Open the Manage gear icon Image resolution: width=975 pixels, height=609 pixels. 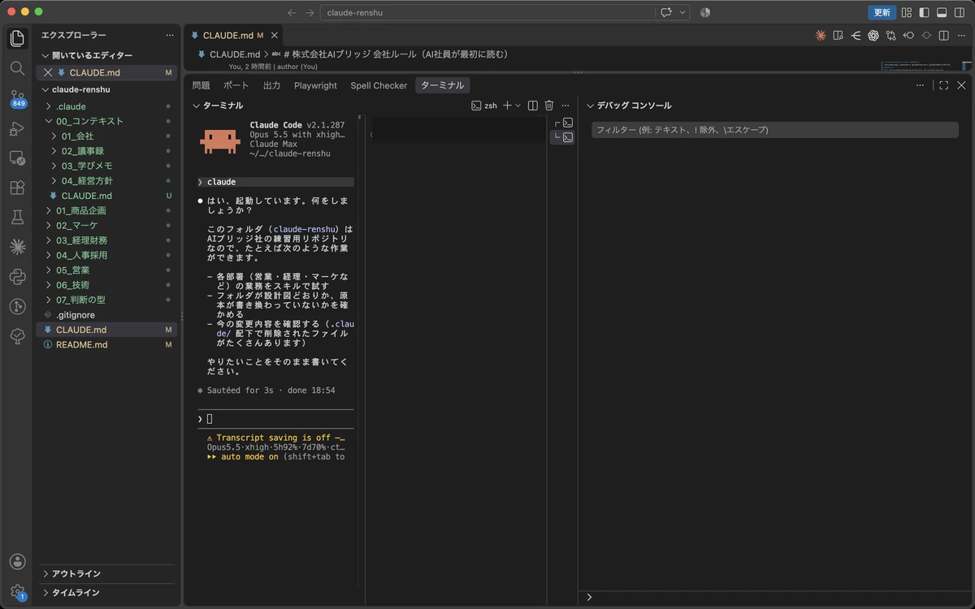[x=17, y=592]
